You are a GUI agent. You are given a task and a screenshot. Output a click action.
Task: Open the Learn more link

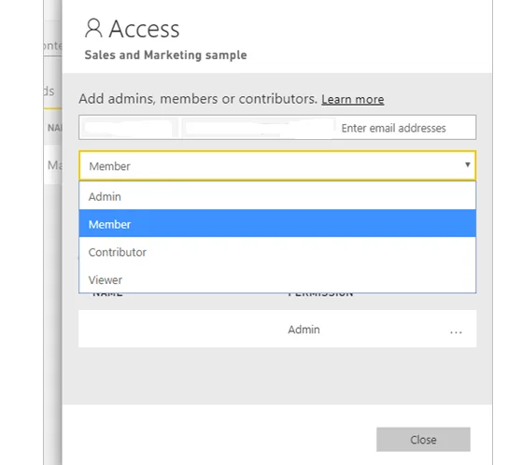tap(352, 99)
